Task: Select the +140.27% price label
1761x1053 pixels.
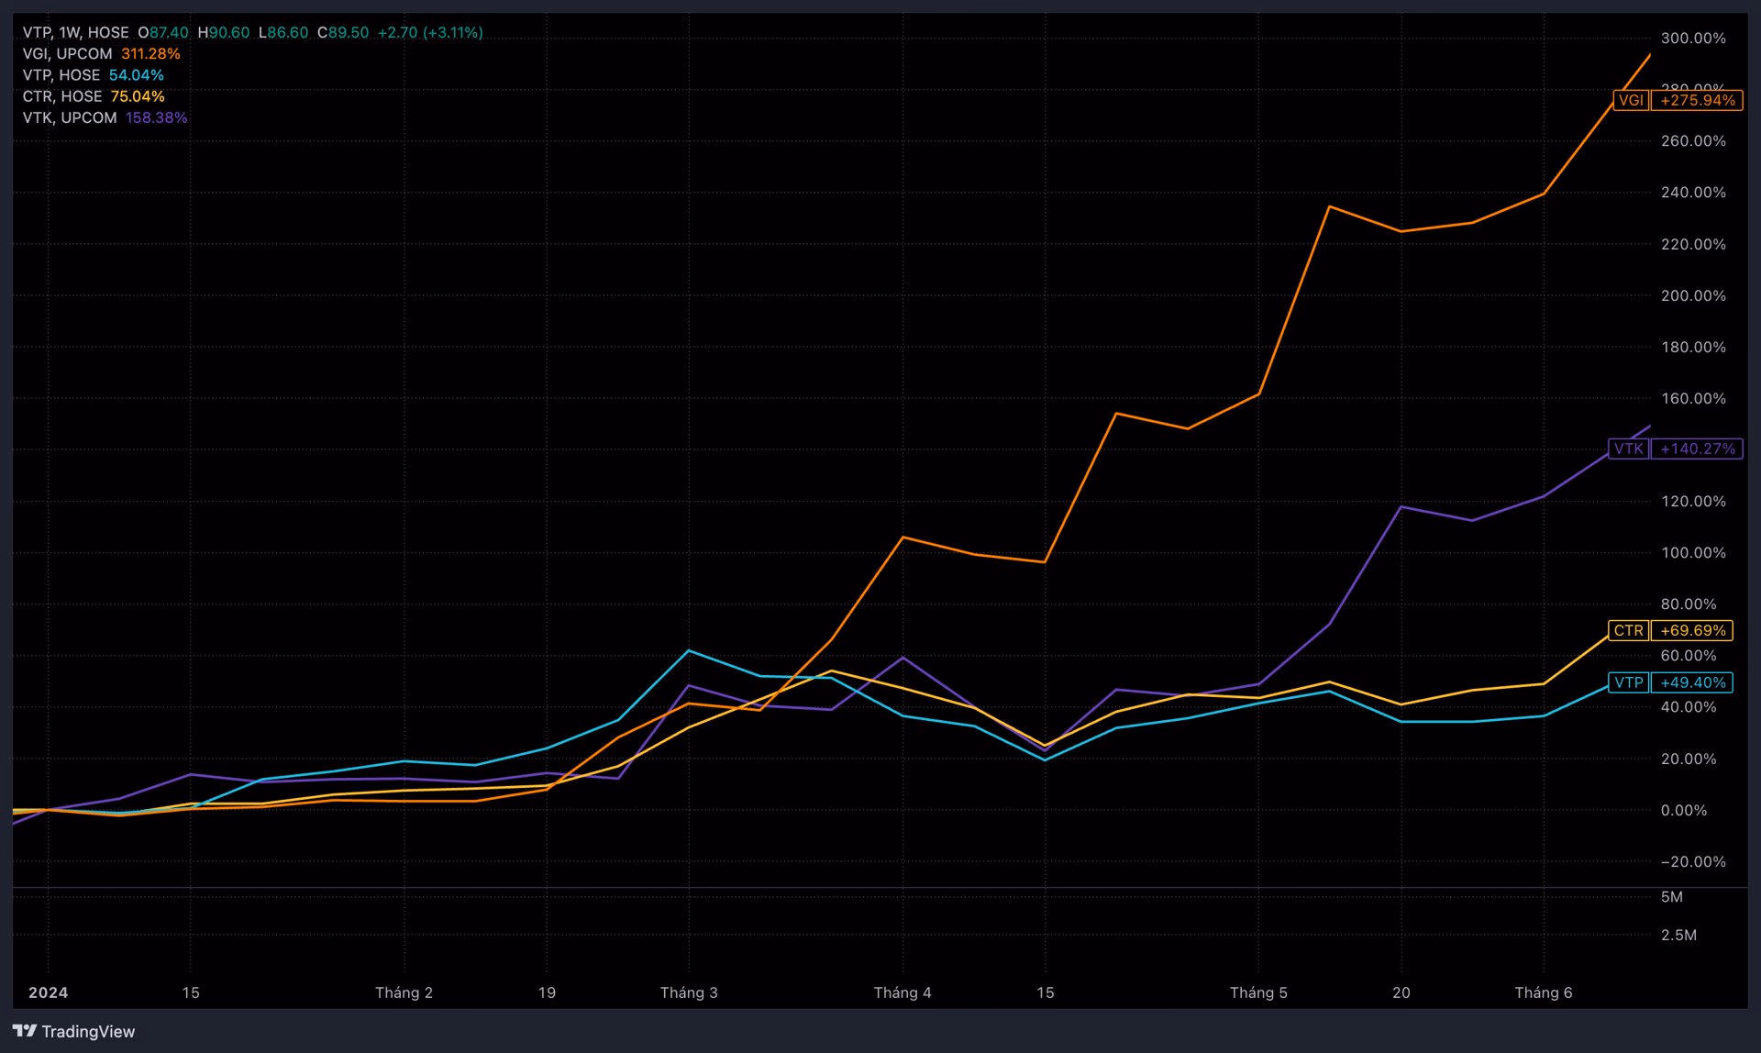Action: 1697,449
